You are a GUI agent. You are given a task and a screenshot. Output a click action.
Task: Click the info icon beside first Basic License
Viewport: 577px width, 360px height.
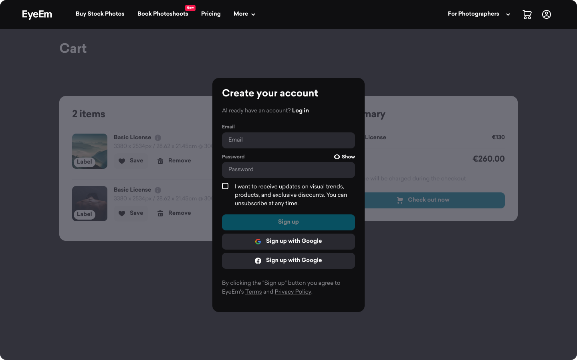point(158,138)
